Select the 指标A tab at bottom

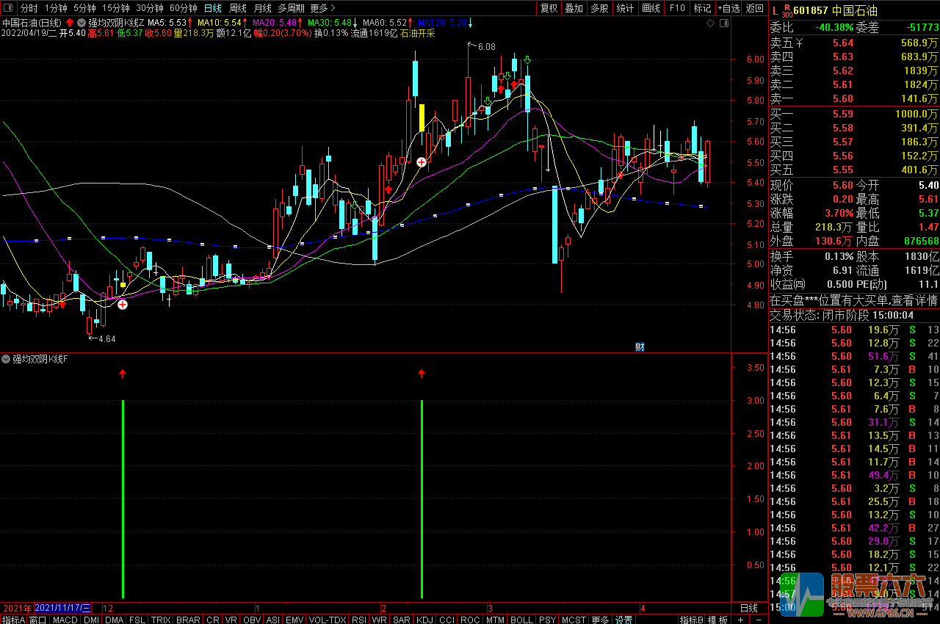point(13,620)
